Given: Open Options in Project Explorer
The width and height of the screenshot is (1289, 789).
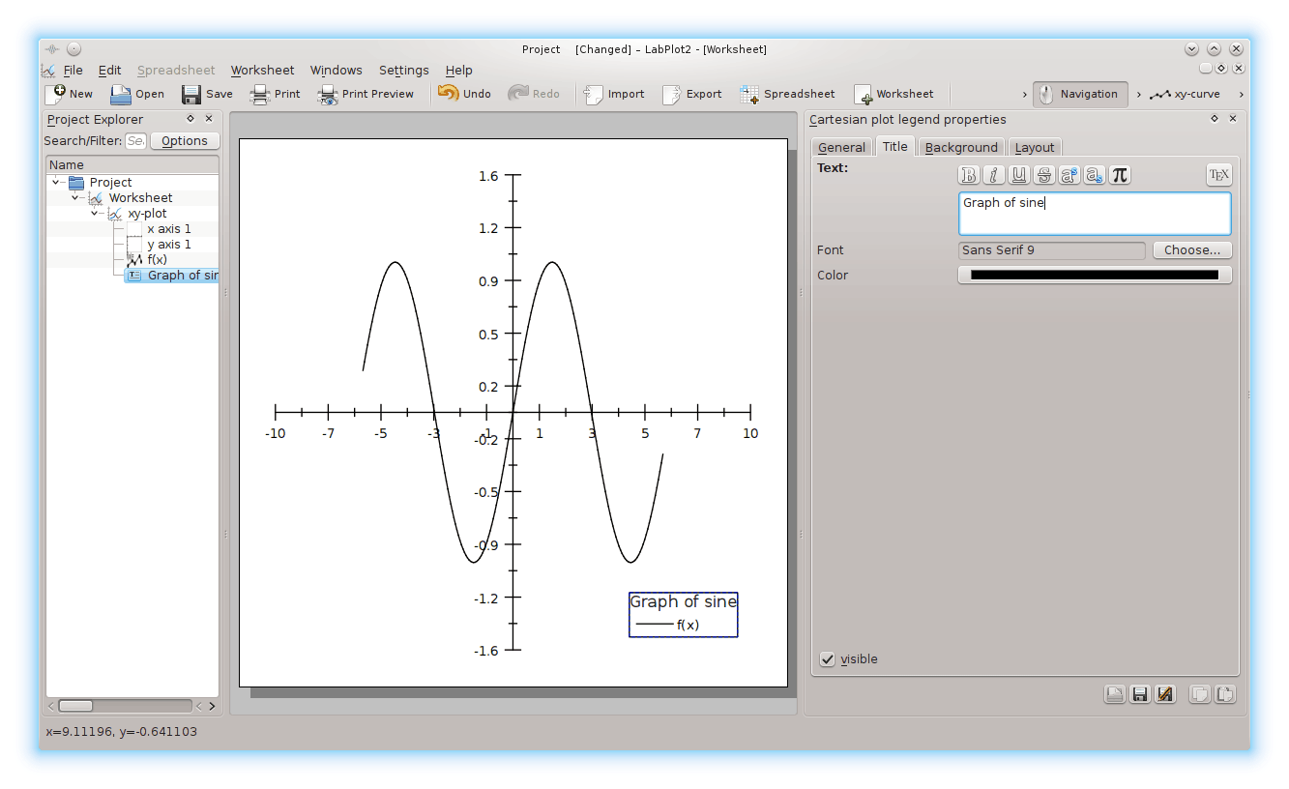Looking at the screenshot, I should point(184,141).
